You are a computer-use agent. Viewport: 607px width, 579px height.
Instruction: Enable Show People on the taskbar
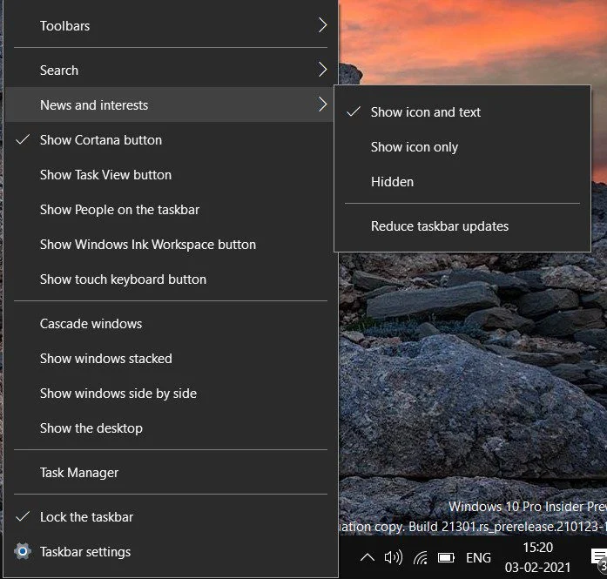tap(171, 209)
